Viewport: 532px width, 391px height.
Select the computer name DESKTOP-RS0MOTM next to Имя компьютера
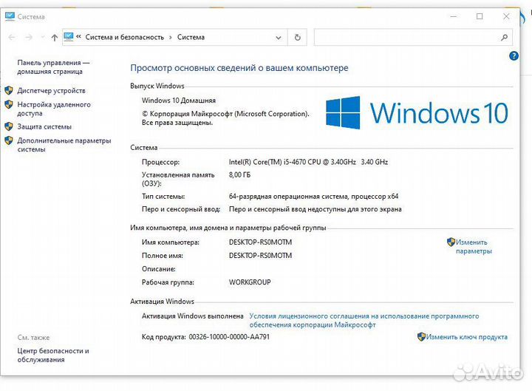pyautogui.click(x=260, y=242)
